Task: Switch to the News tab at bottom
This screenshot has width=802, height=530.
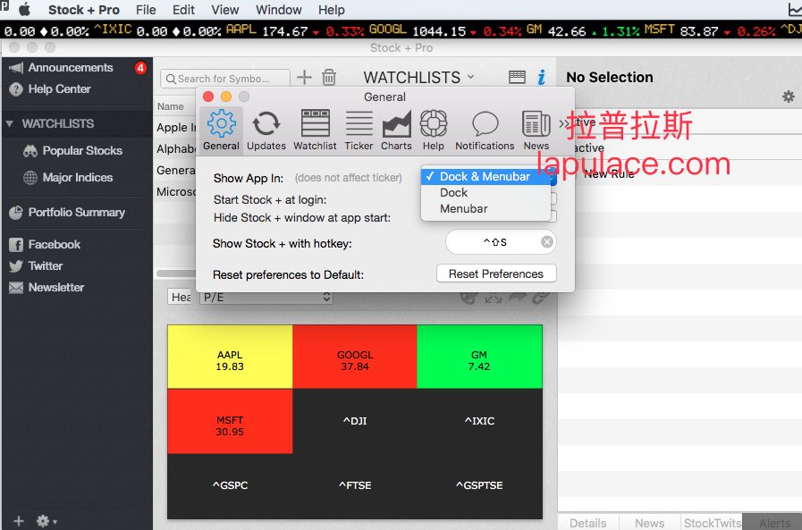Action: point(650,523)
